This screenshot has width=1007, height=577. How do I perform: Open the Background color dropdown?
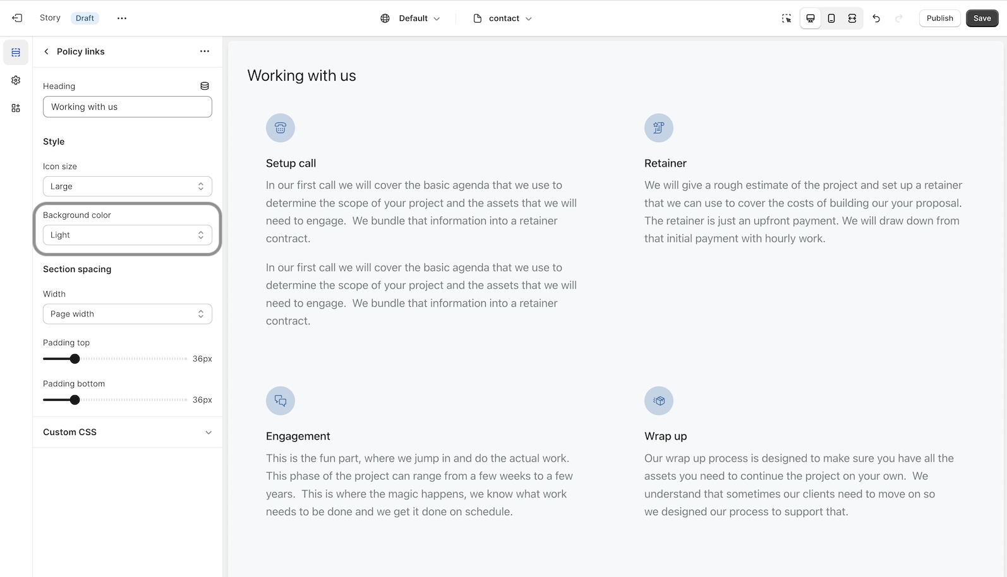[x=127, y=235]
